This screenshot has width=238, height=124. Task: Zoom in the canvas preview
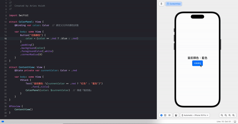pyautogui.click(x=234, y=115)
